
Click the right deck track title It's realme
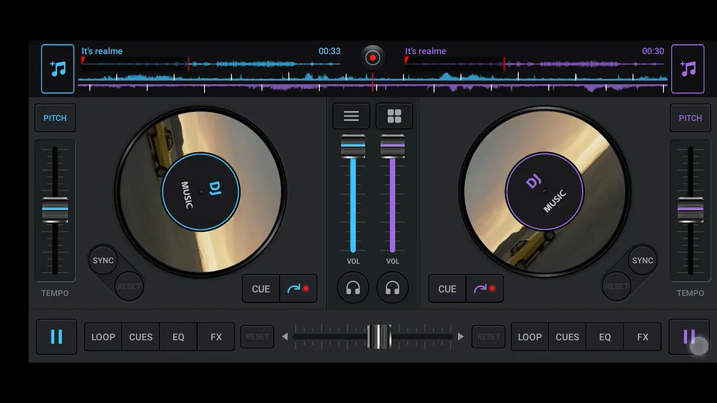[x=426, y=51]
